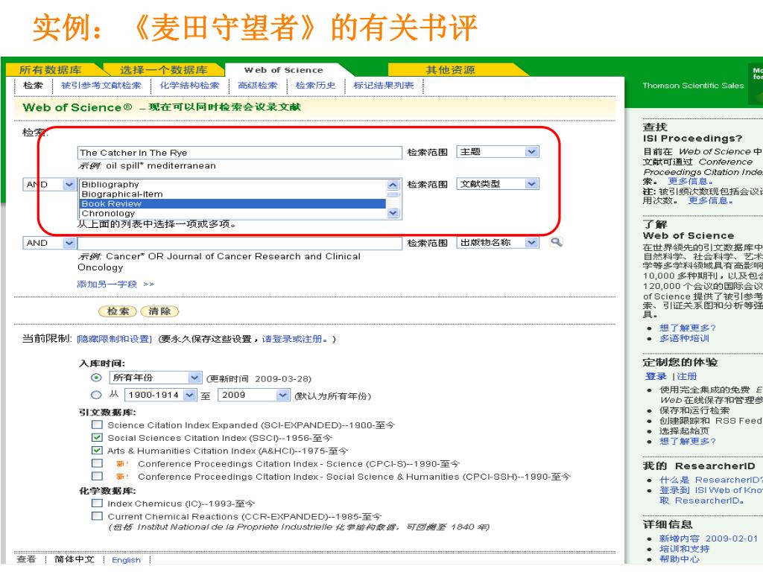Check Index Chemicus (IC) box
This screenshot has width=763, height=572.
98,503
